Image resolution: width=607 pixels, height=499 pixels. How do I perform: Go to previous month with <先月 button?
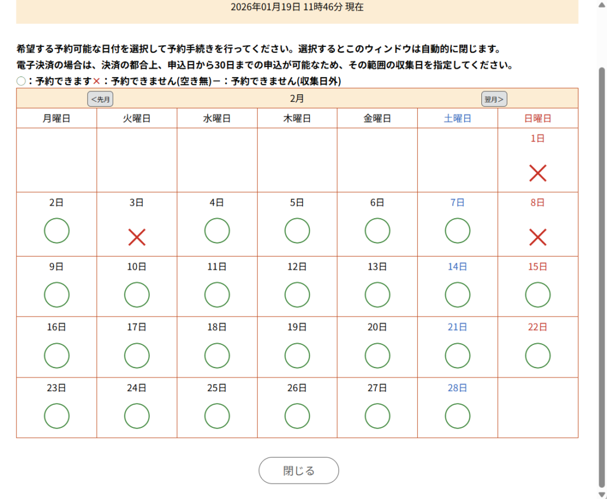tap(100, 100)
